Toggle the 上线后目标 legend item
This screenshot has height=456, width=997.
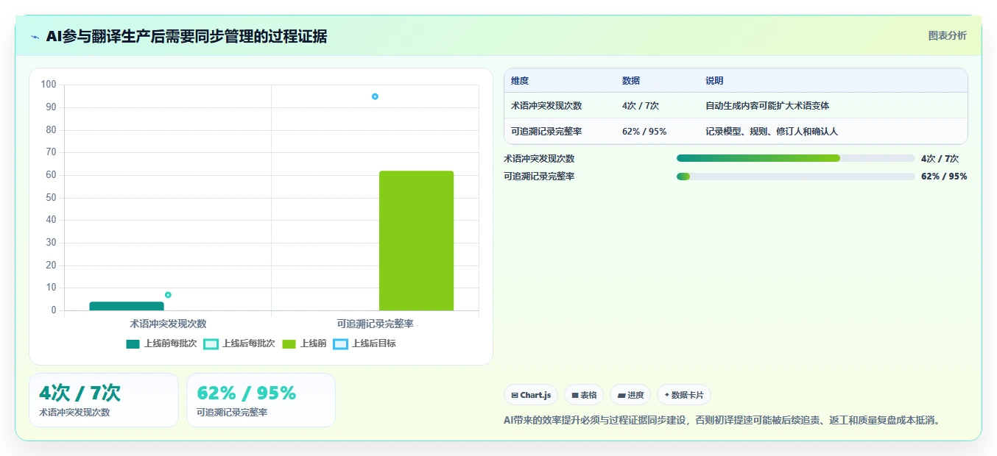(364, 343)
